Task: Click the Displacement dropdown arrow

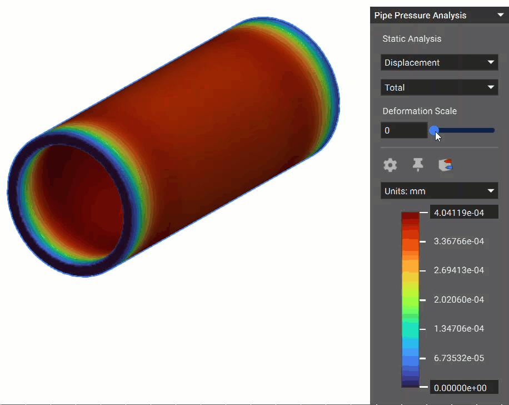Action: coord(491,62)
